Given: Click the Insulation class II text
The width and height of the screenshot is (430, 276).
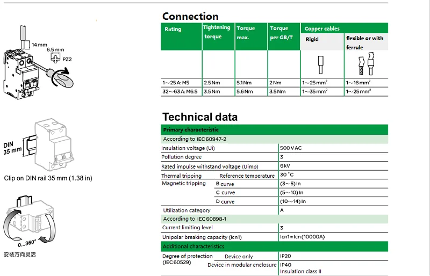Looking at the screenshot, I should (300, 272).
